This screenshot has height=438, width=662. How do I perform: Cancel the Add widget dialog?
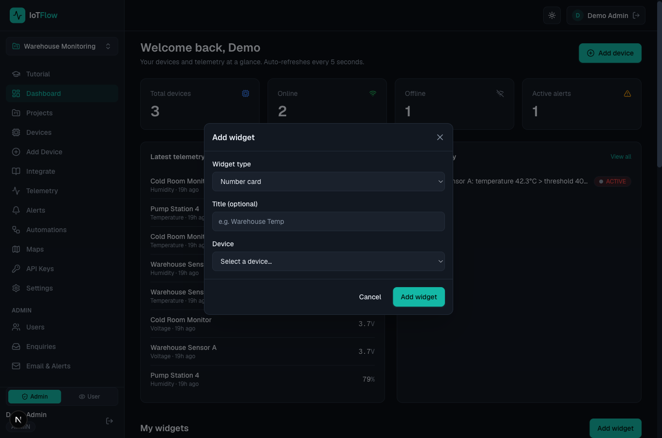[x=370, y=297]
